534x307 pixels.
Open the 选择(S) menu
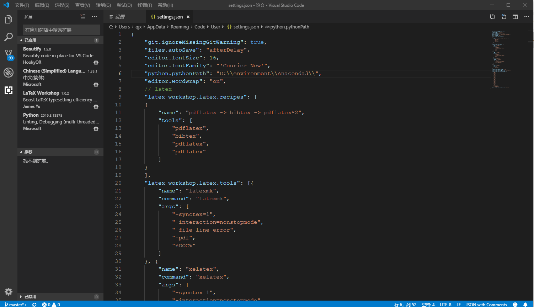[x=62, y=5]
